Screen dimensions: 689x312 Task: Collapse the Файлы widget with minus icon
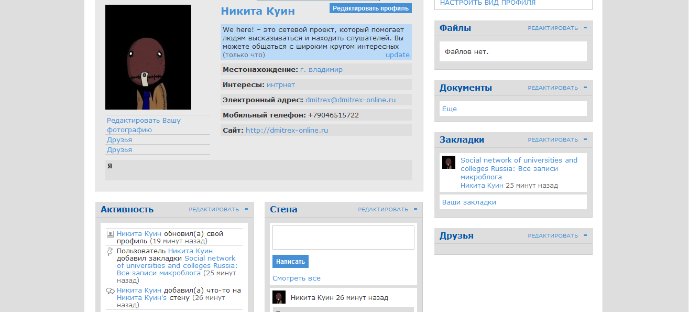tap(585, 28)
